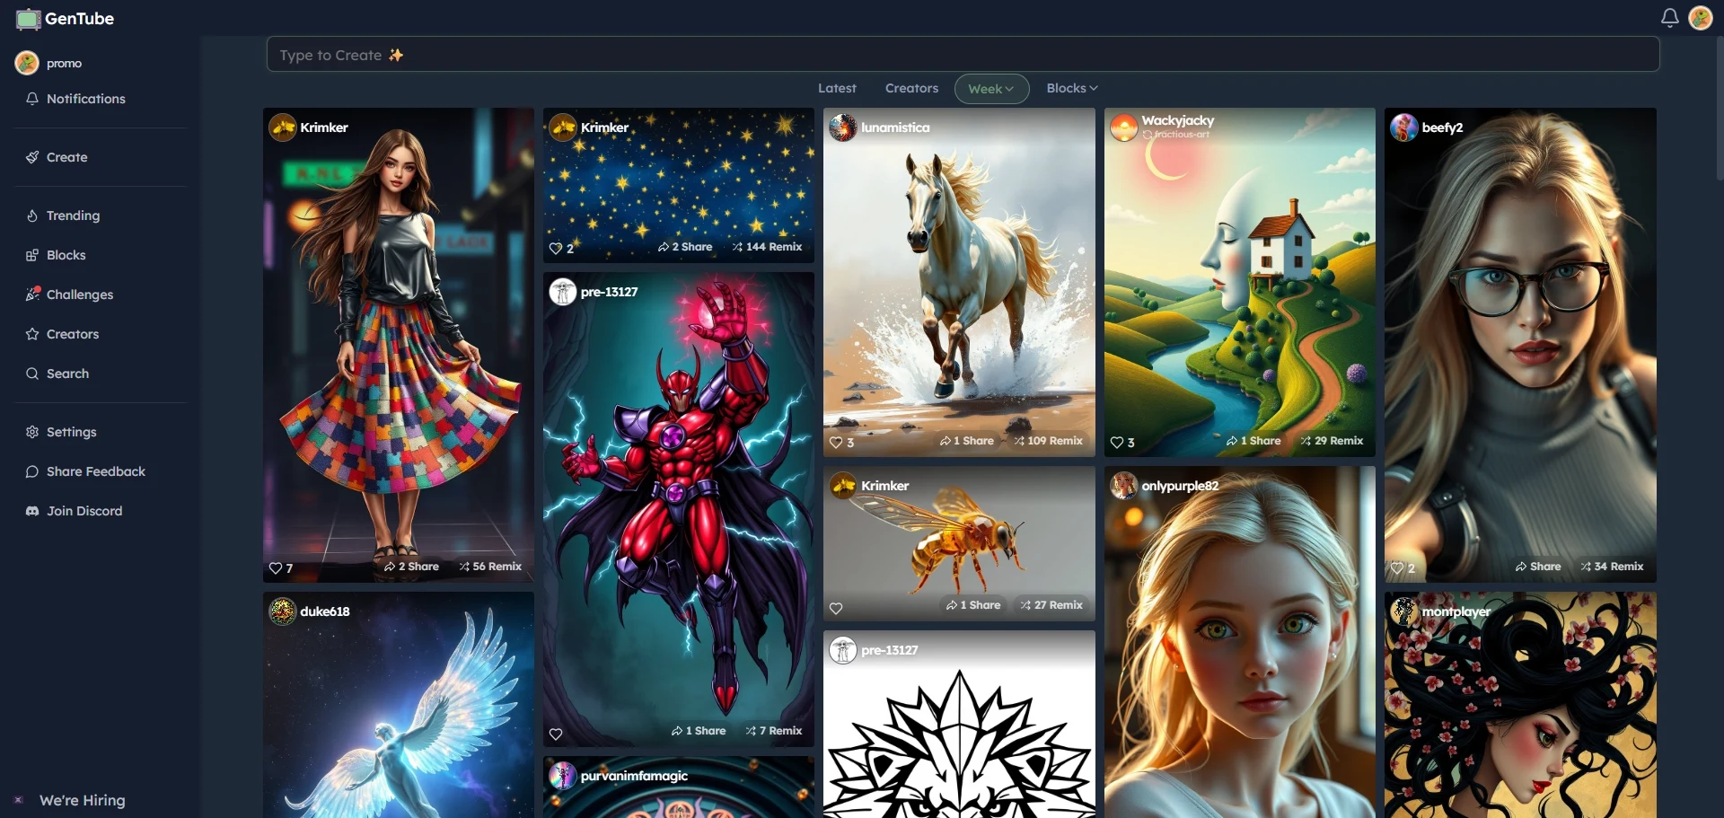
Task: Share lunamistica's white horse image
Action: (x=967, y=441)
